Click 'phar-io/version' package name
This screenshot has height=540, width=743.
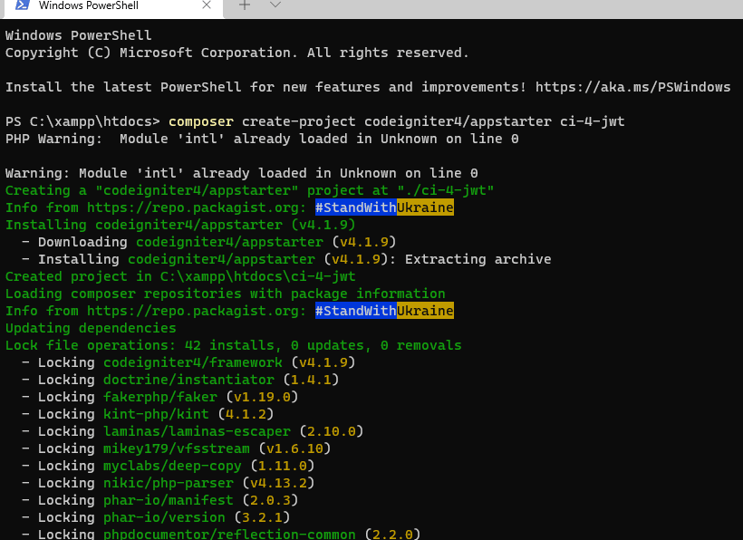click(x=164, y=517)
